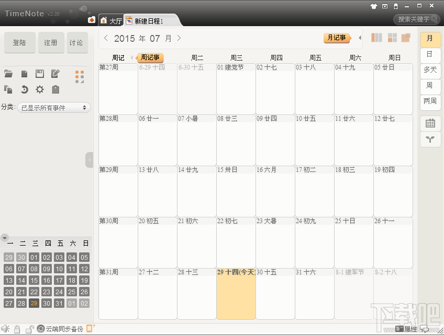444x335 pixels.
Task: Click the 注册 button
Action: 51,42
